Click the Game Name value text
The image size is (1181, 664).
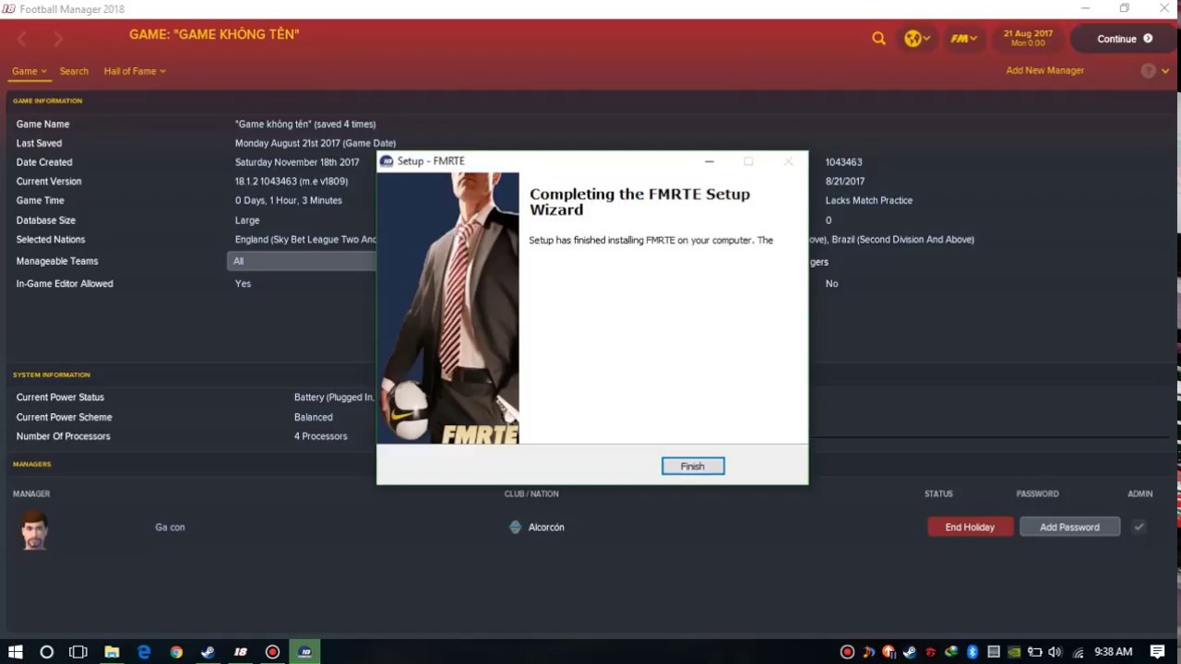(x=305, y=124)
